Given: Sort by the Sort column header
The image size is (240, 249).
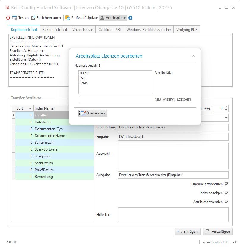Looking at the screenshot, I should tap(24, 108).
